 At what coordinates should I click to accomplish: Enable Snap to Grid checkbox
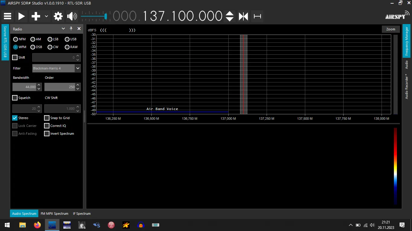[47, 118]
